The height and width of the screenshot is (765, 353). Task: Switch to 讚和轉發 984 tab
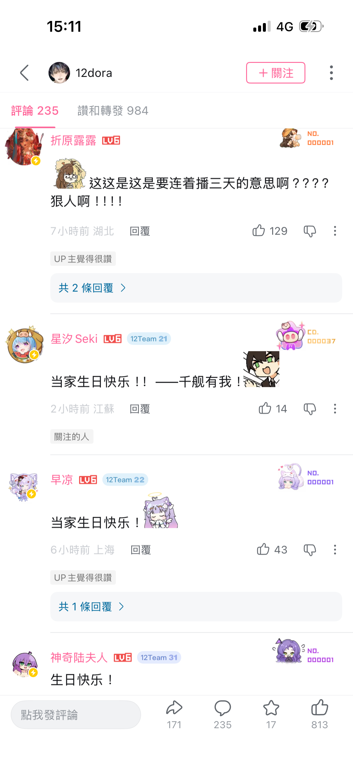tap(113, 111)
